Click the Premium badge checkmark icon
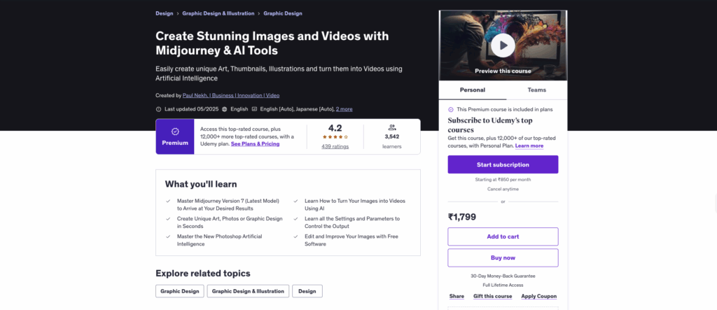Viewport: 717px width, 310px height. tap(175, 132)
